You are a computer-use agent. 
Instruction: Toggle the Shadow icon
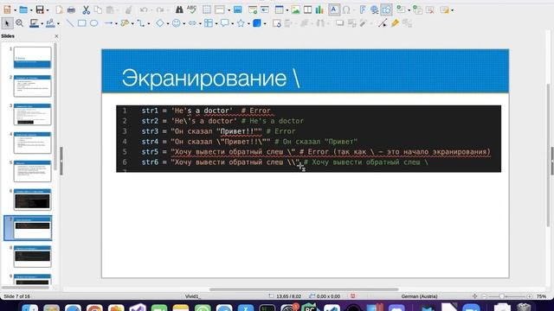[x=339, y=23]
